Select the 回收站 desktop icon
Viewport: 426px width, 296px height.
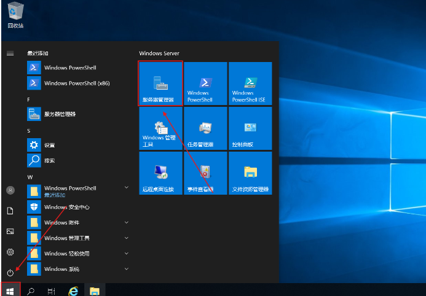click(15, 15)
